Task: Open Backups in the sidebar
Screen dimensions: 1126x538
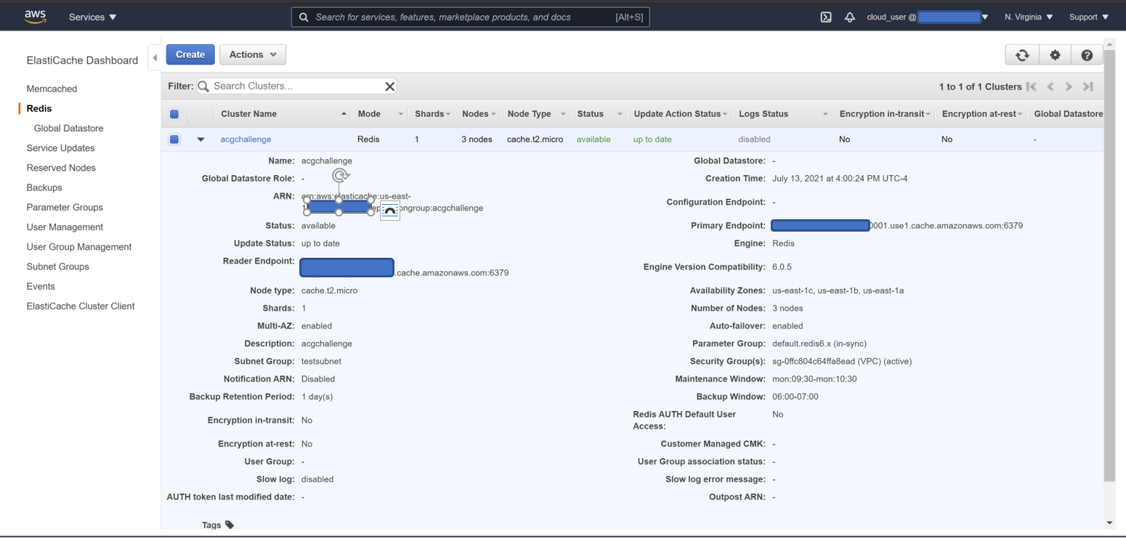Action: pyautogui.click(x=44, y=187)
